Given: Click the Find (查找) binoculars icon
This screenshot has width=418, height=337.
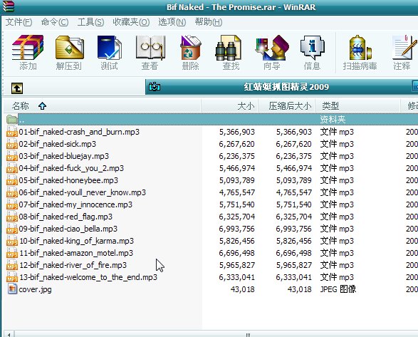Looking at the screenshot, I should click(x=229, y=48).
